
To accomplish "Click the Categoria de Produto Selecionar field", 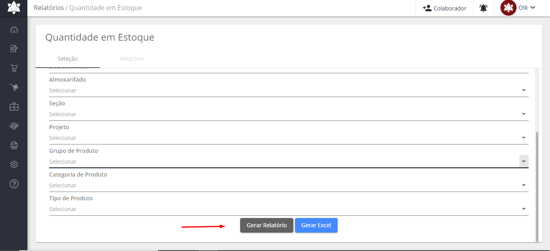I will click(x=289, y=185).
